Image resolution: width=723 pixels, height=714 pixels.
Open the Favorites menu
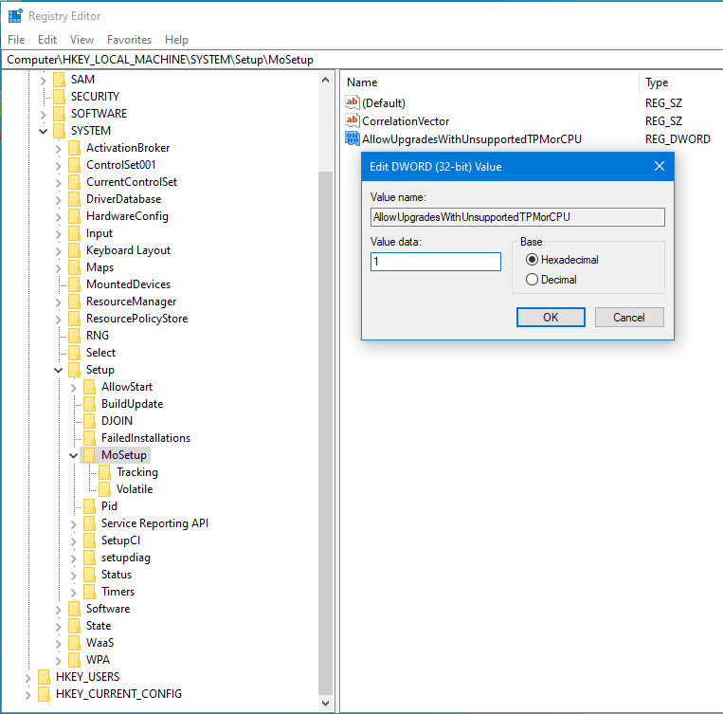(x=129, y=40)
